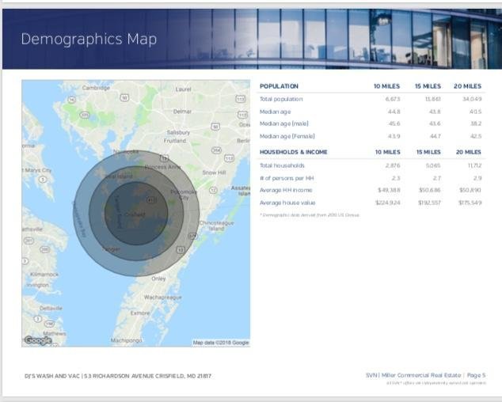Click the Route 354 highway shield

215,149
